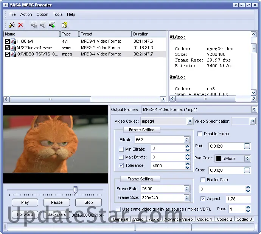Viewport: 261px width, 234px height.
Task: Click the Pause button
Action: coord(57,202)
